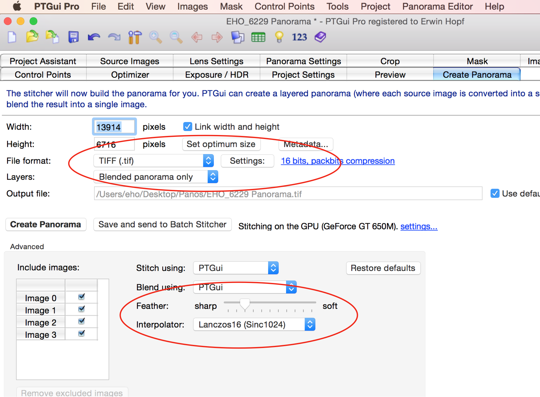Click the New Project toolbar icon
Viewport: 540px width, 397px height.
12,37
